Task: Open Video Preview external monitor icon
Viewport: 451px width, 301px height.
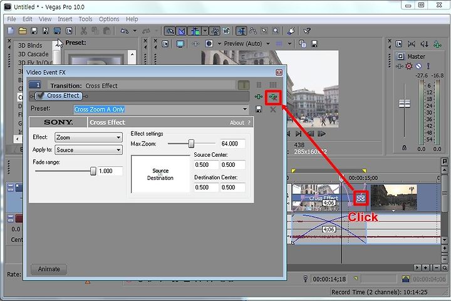Action: coord(180,44)
